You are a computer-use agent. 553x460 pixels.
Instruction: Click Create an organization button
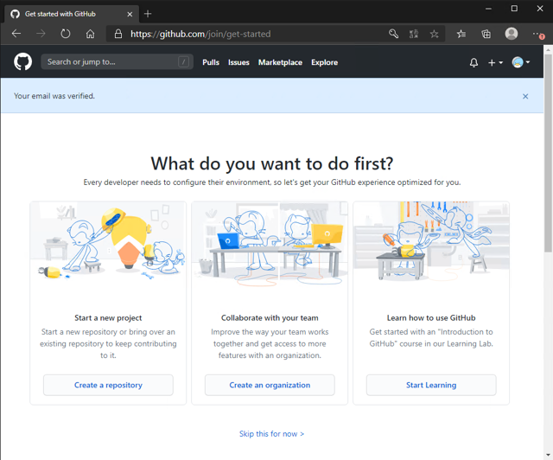[270, 385]
